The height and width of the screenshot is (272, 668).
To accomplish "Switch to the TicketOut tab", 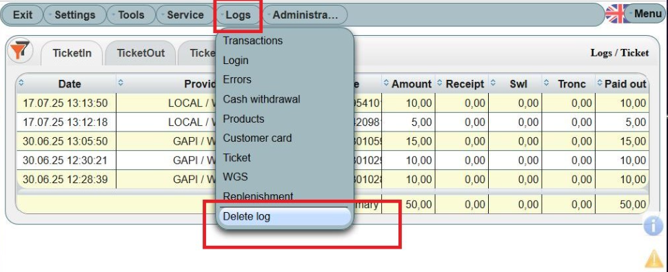I will click(141, 53).
